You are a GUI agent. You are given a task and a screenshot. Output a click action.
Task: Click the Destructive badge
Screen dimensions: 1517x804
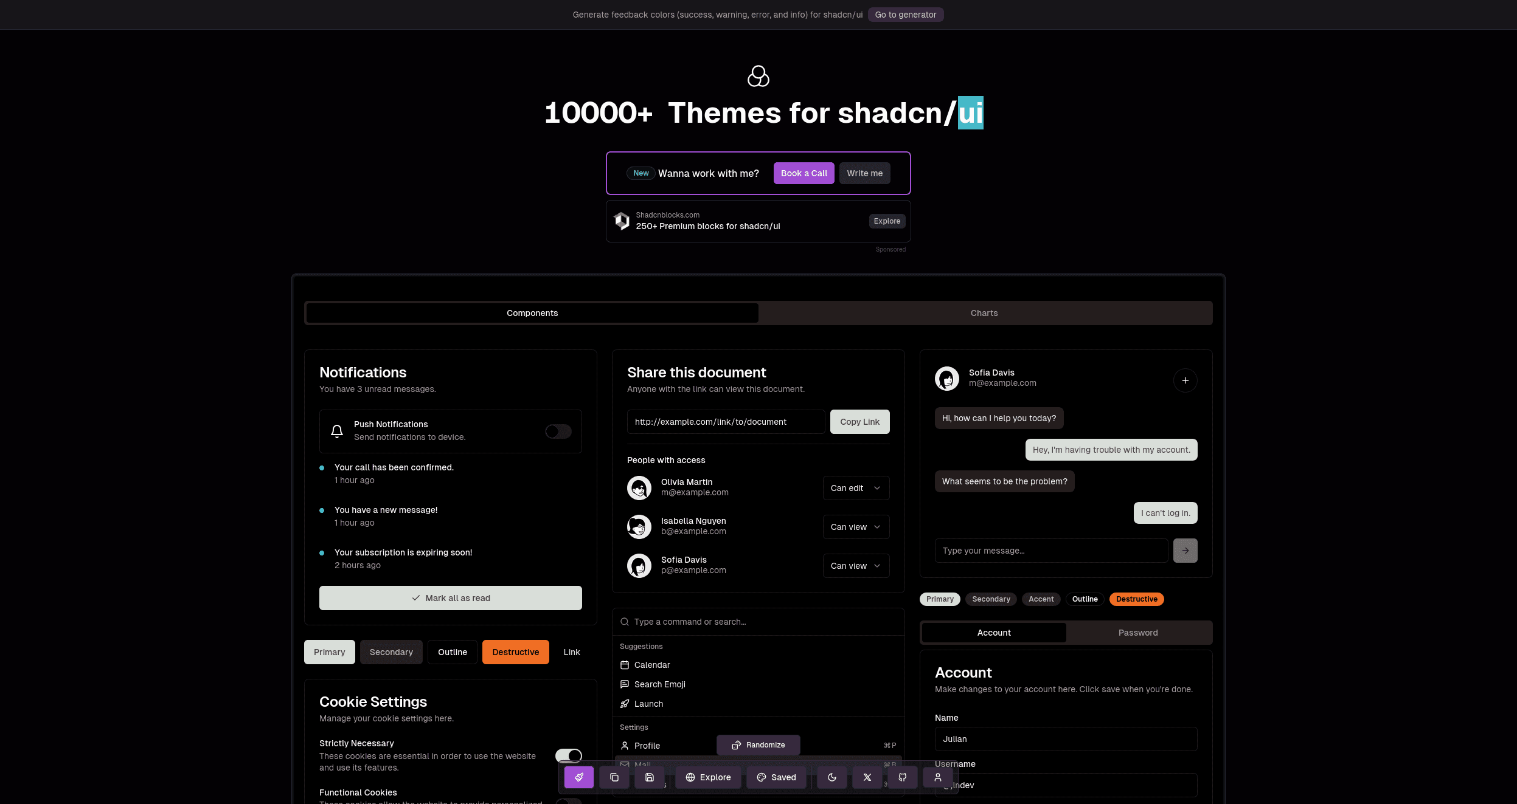[x=1136, y=599]
